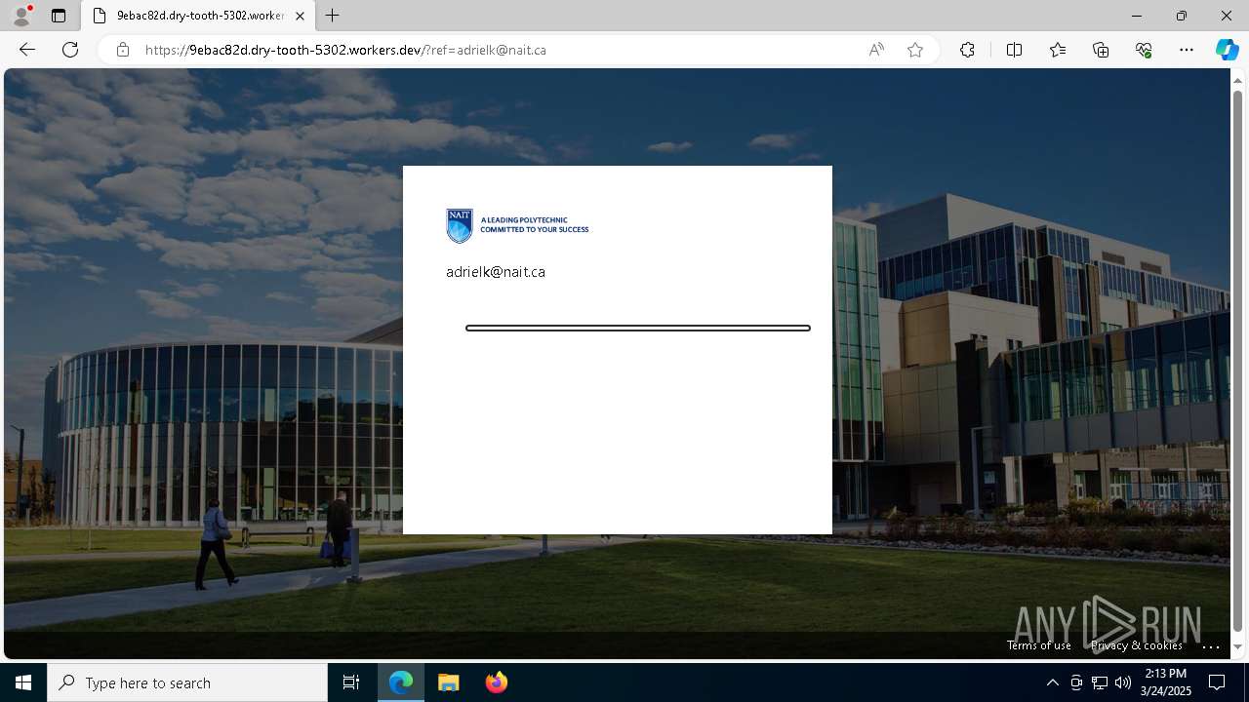Click the NAIT logo in login box

517,225
